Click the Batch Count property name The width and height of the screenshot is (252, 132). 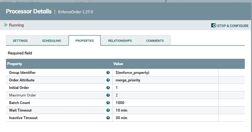click(x=19, y=103)
